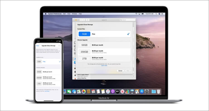The image size is (209, 111).
Task: Select 2TB plan on the iPhone
Action: [48, 84]
